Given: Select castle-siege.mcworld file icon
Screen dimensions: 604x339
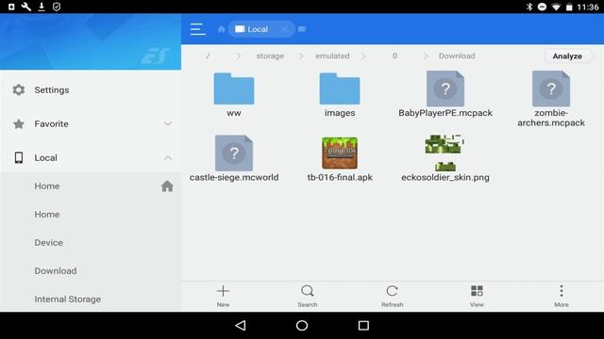Looking at the screenshot, I should tap(234, 153).
